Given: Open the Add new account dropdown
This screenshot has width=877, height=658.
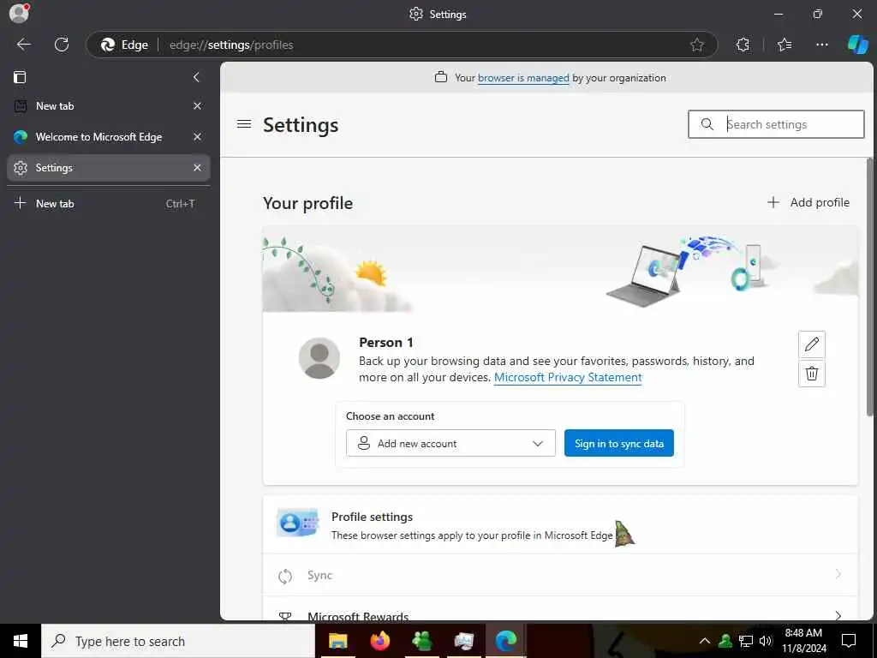Looking at the screenshot, I should point(450,443).
